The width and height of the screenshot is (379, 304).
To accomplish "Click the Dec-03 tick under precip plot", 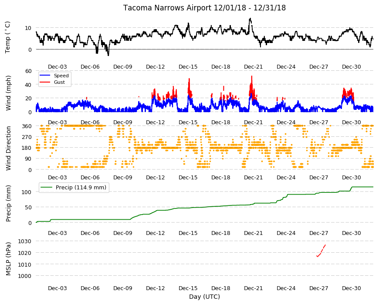I will [x=57, y=233].
